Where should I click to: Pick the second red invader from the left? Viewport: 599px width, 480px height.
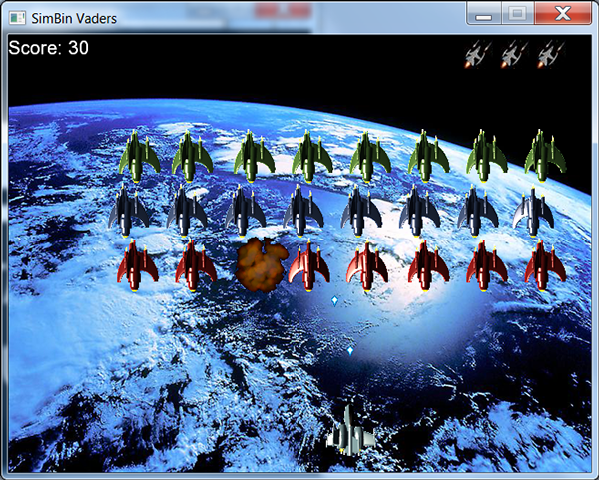(x=196, y=266)
